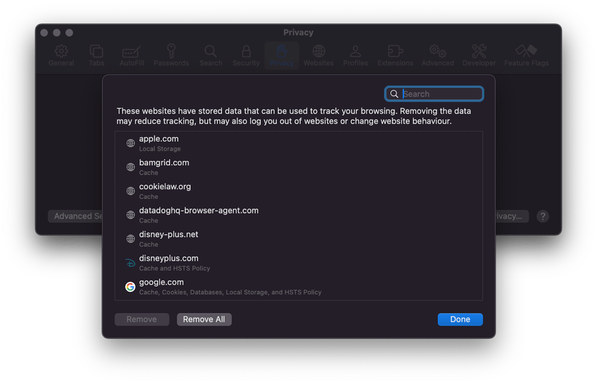This screenshot has width=597, height=385.
Task: Click the globe icon beside disney-plus.net
Action: (x=130, y=239)
